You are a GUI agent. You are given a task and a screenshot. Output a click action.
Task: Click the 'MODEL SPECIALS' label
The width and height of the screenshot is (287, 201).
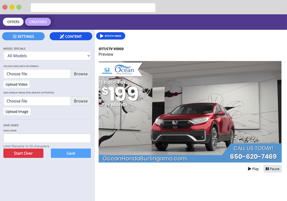pos(14,49)
